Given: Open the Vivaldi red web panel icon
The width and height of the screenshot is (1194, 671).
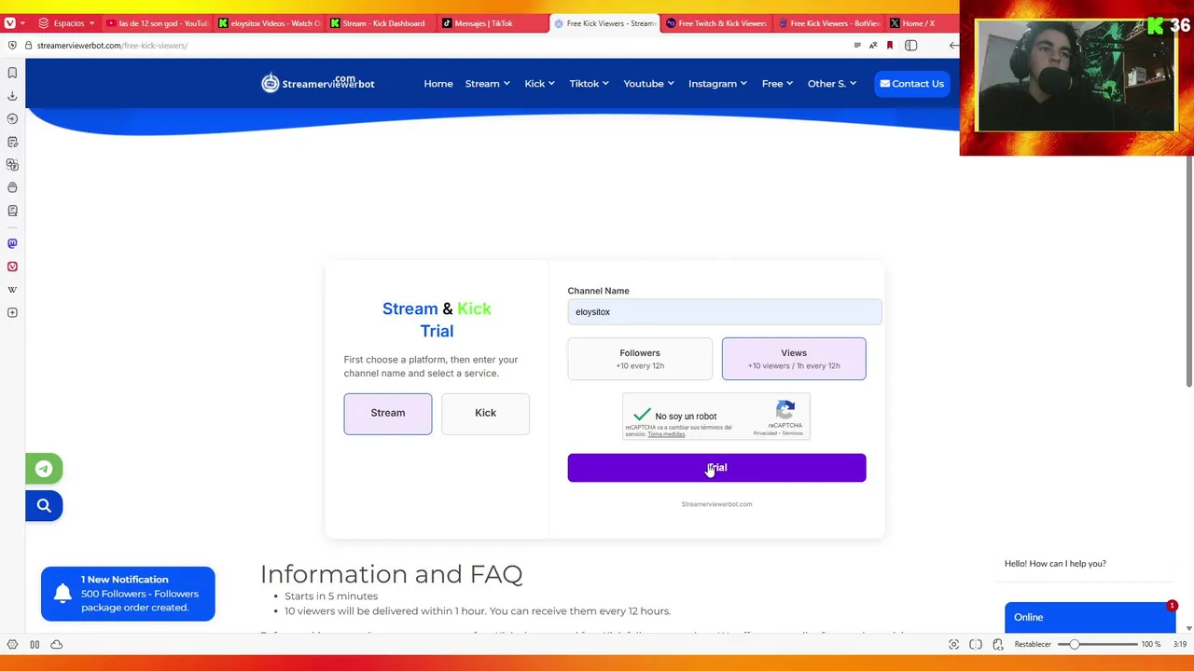Looking at the screenshot, I should pyautogui.click(x=12, y=267).
